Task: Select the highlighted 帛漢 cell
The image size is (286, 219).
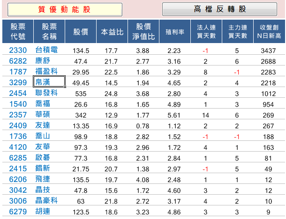Action: click(49, 81)
